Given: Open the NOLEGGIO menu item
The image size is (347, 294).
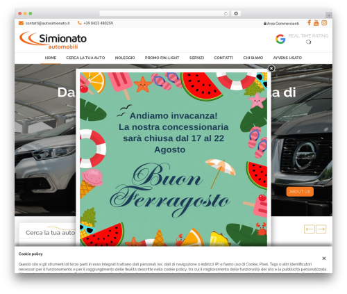Looking at the screenshot, I should point(125,58).
